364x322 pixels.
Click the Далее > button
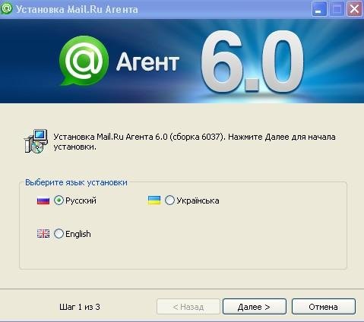(x=255, y=307)
